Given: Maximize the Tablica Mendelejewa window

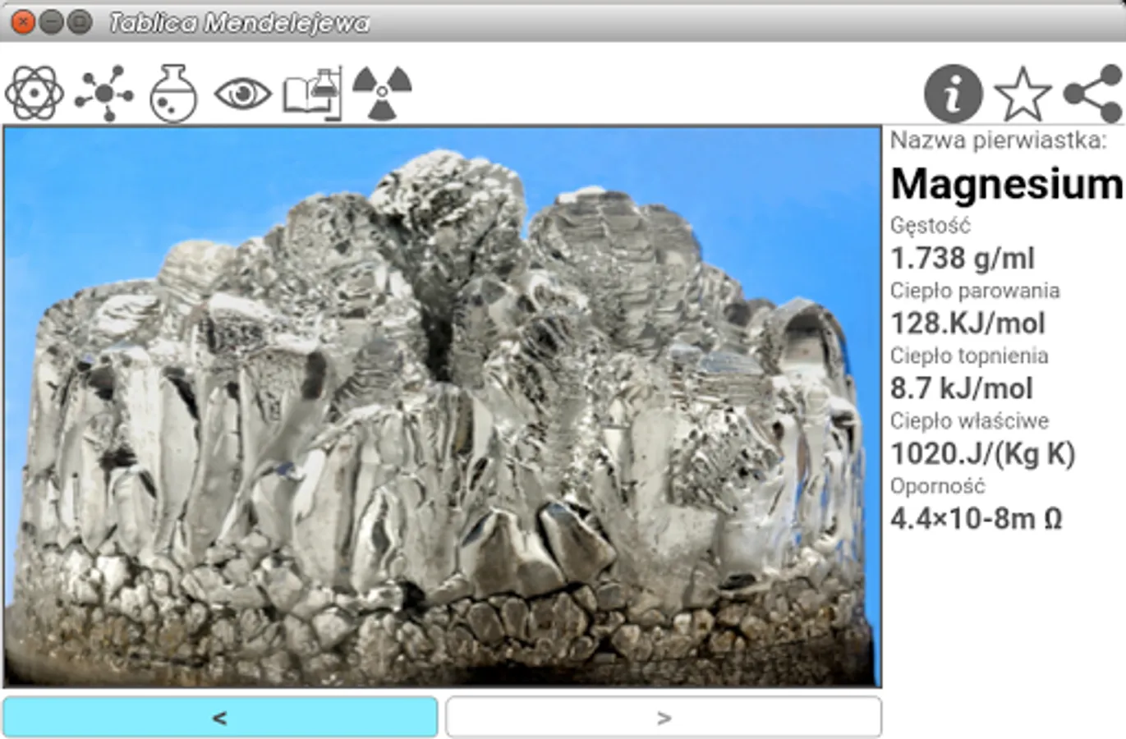Looking at the screenshot, I should pos(79,22).
